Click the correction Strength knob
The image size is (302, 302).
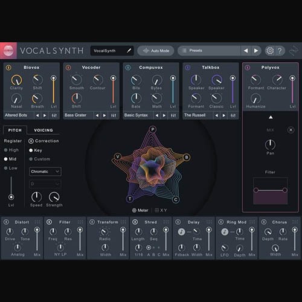pyautogui.click(x=54, y=197)
